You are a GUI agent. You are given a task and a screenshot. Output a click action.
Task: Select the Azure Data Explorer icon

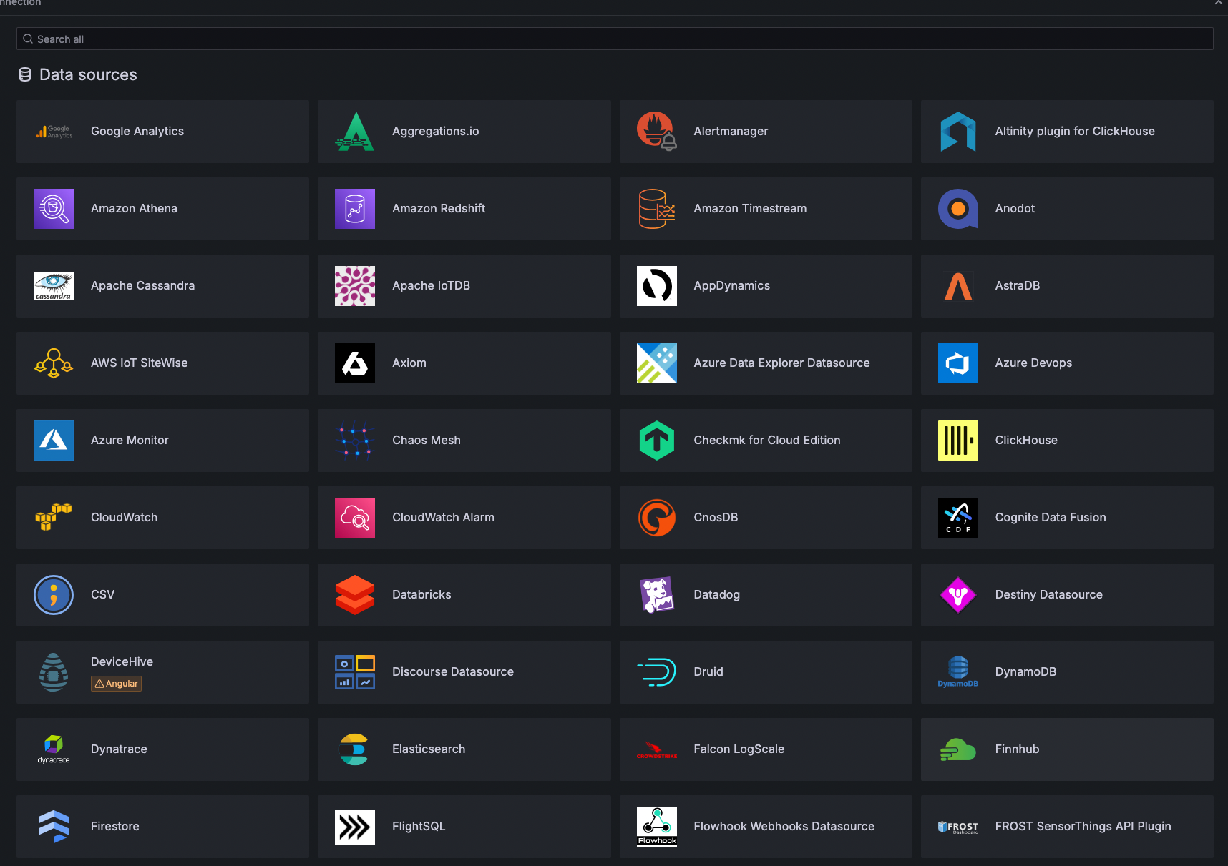click(x=656, y=363)
